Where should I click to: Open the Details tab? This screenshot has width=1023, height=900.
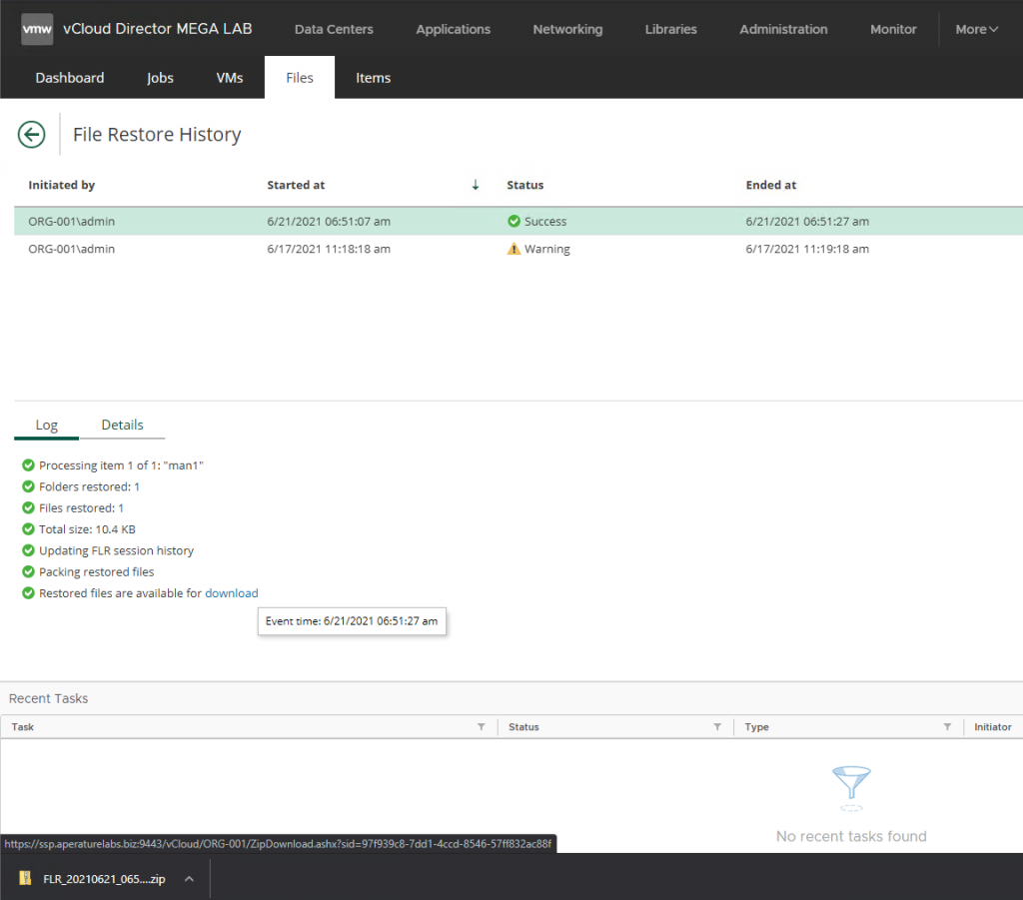(122, 426)
